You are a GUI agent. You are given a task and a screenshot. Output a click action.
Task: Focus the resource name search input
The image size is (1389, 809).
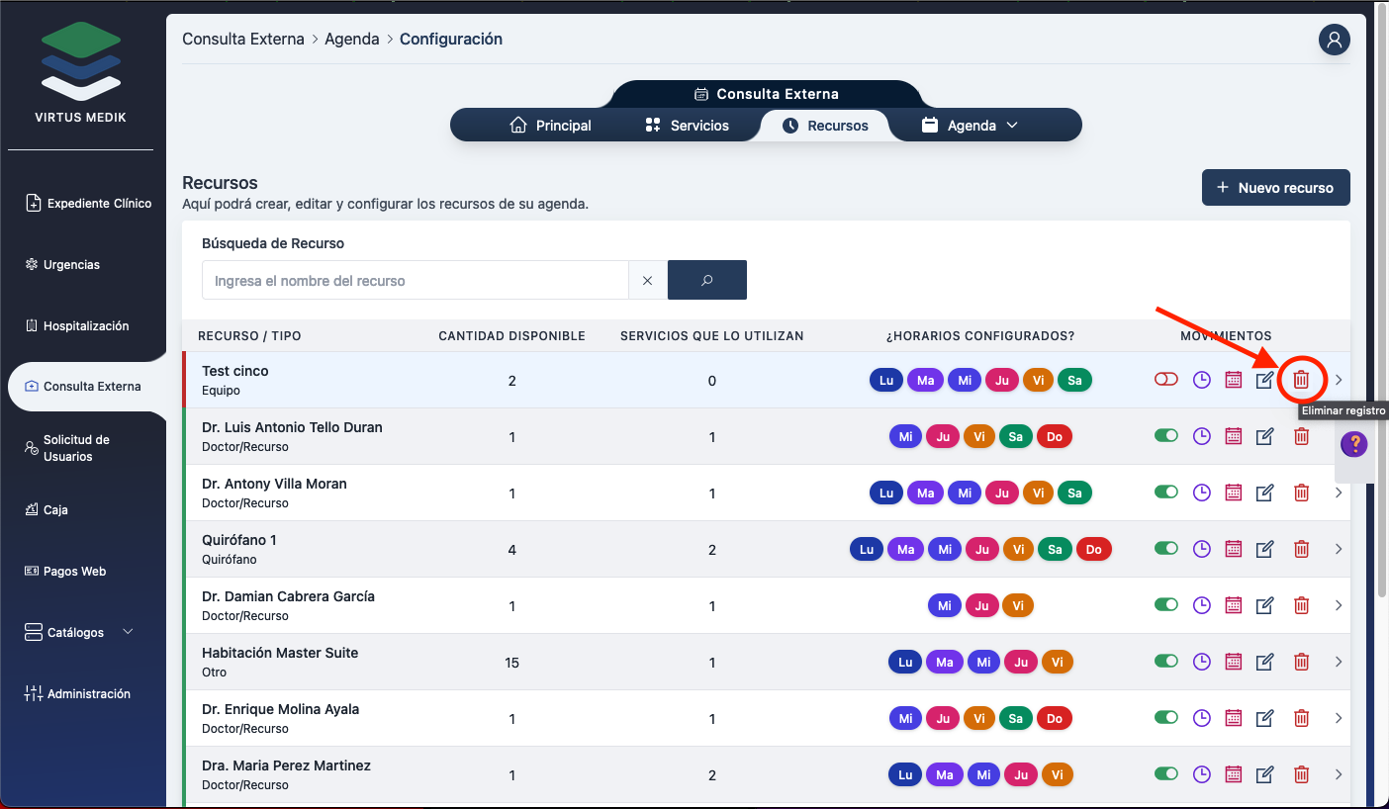tap(416, 280)
